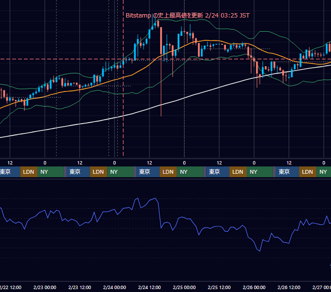331x292 pixels.
Task: Click the 2/24 12:00 date label
Action: 149,287
